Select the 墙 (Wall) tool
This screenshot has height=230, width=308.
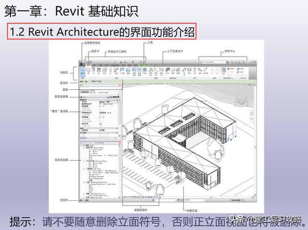click(x=88, y=71)
